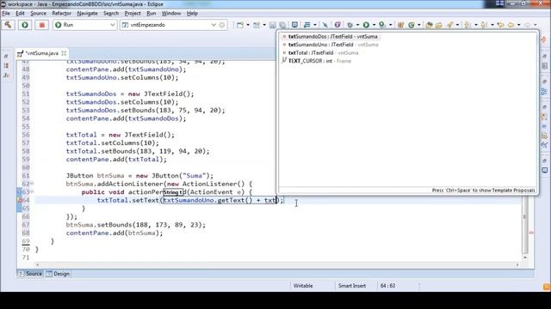Open the Project menu
Screen dimensions: 551x309
(x=133, y=14)
